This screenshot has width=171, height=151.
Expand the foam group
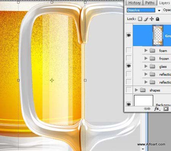146,50
